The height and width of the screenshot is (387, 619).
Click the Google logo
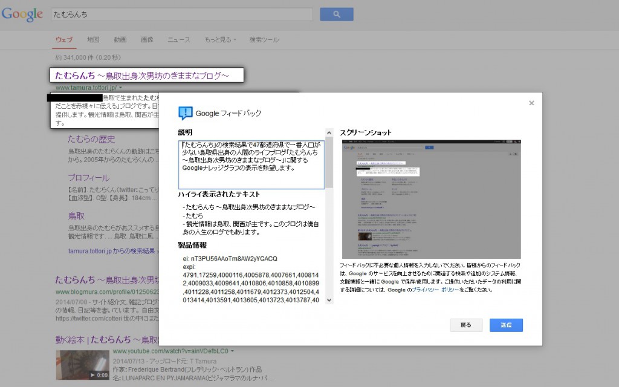22,15
